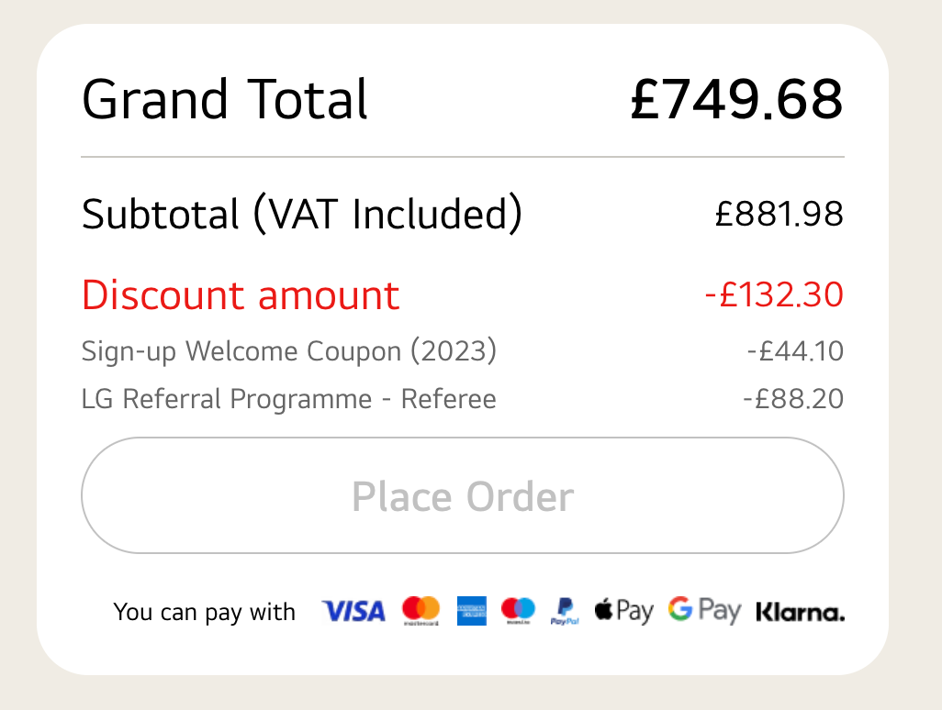Click the Visa payment icon
Screen dimensions: 942x710
(x=353, y=611)
